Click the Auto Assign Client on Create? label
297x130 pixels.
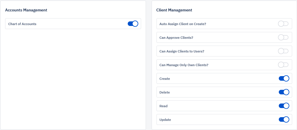pos(183,24)
